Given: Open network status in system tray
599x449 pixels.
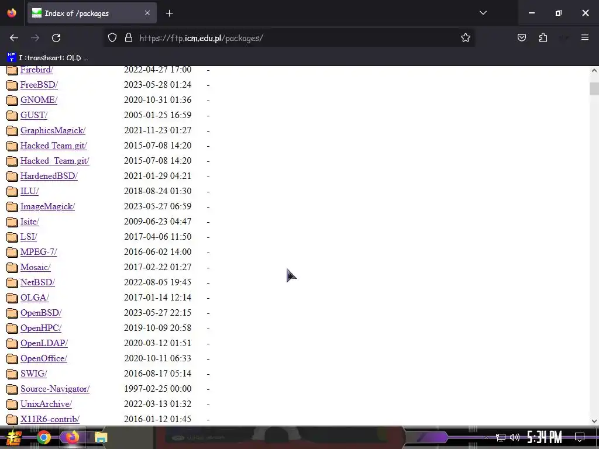Looking at the screenshot, I should coord(500,437).
